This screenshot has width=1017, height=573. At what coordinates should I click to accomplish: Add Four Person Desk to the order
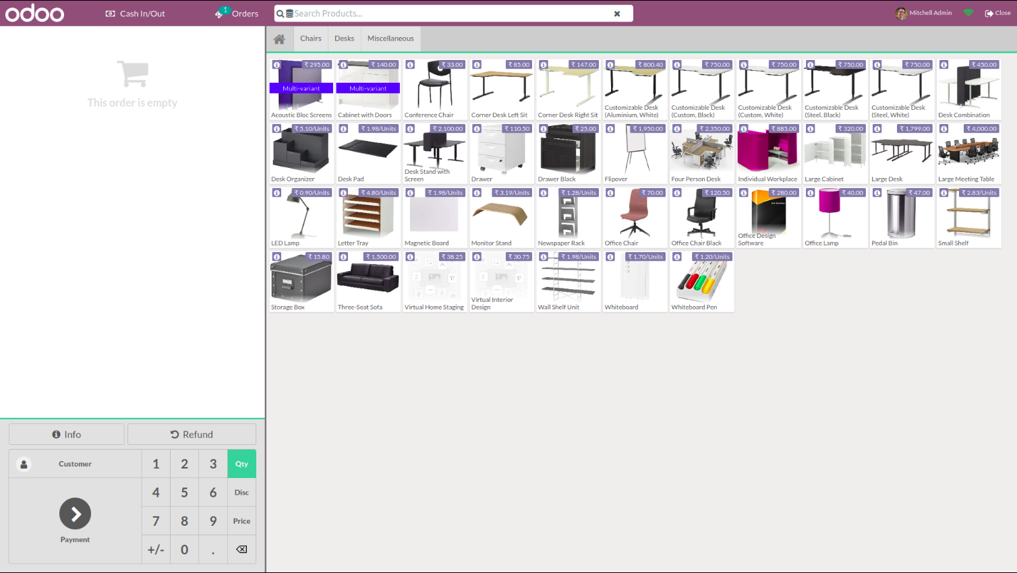tap(701, 154)
